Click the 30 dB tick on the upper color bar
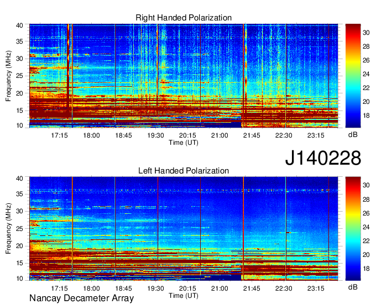Screen dimensions: 376x305 click(366, 33)
